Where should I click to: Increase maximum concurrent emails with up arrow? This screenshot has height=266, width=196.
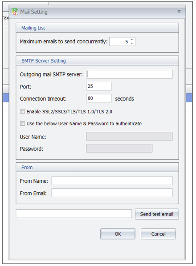click(132, 39)
